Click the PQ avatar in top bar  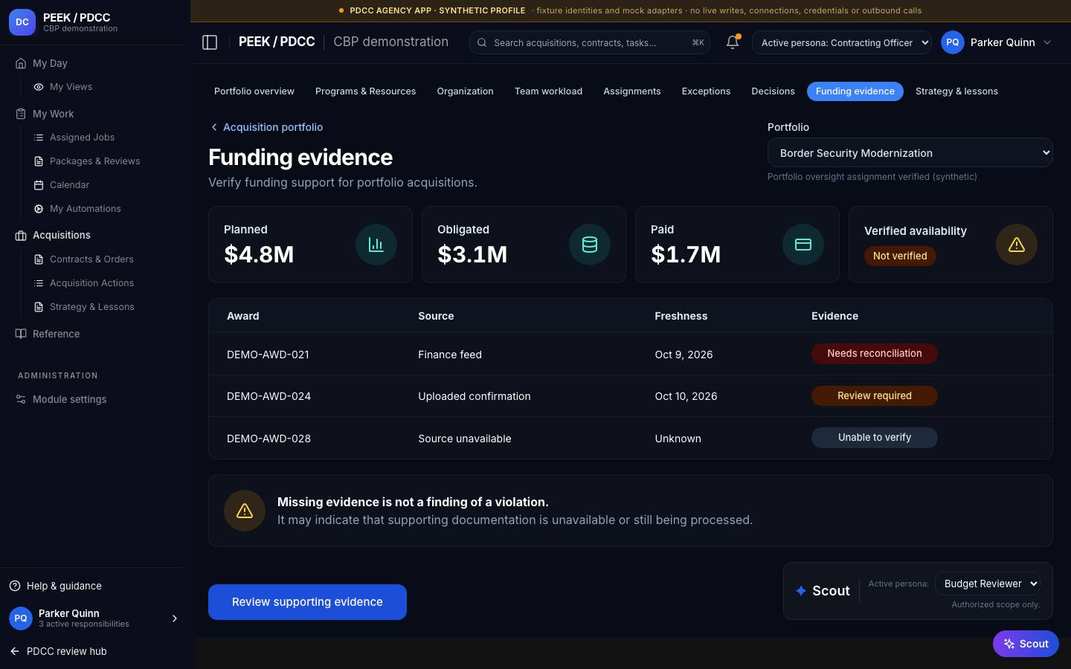tap(953, 42)
